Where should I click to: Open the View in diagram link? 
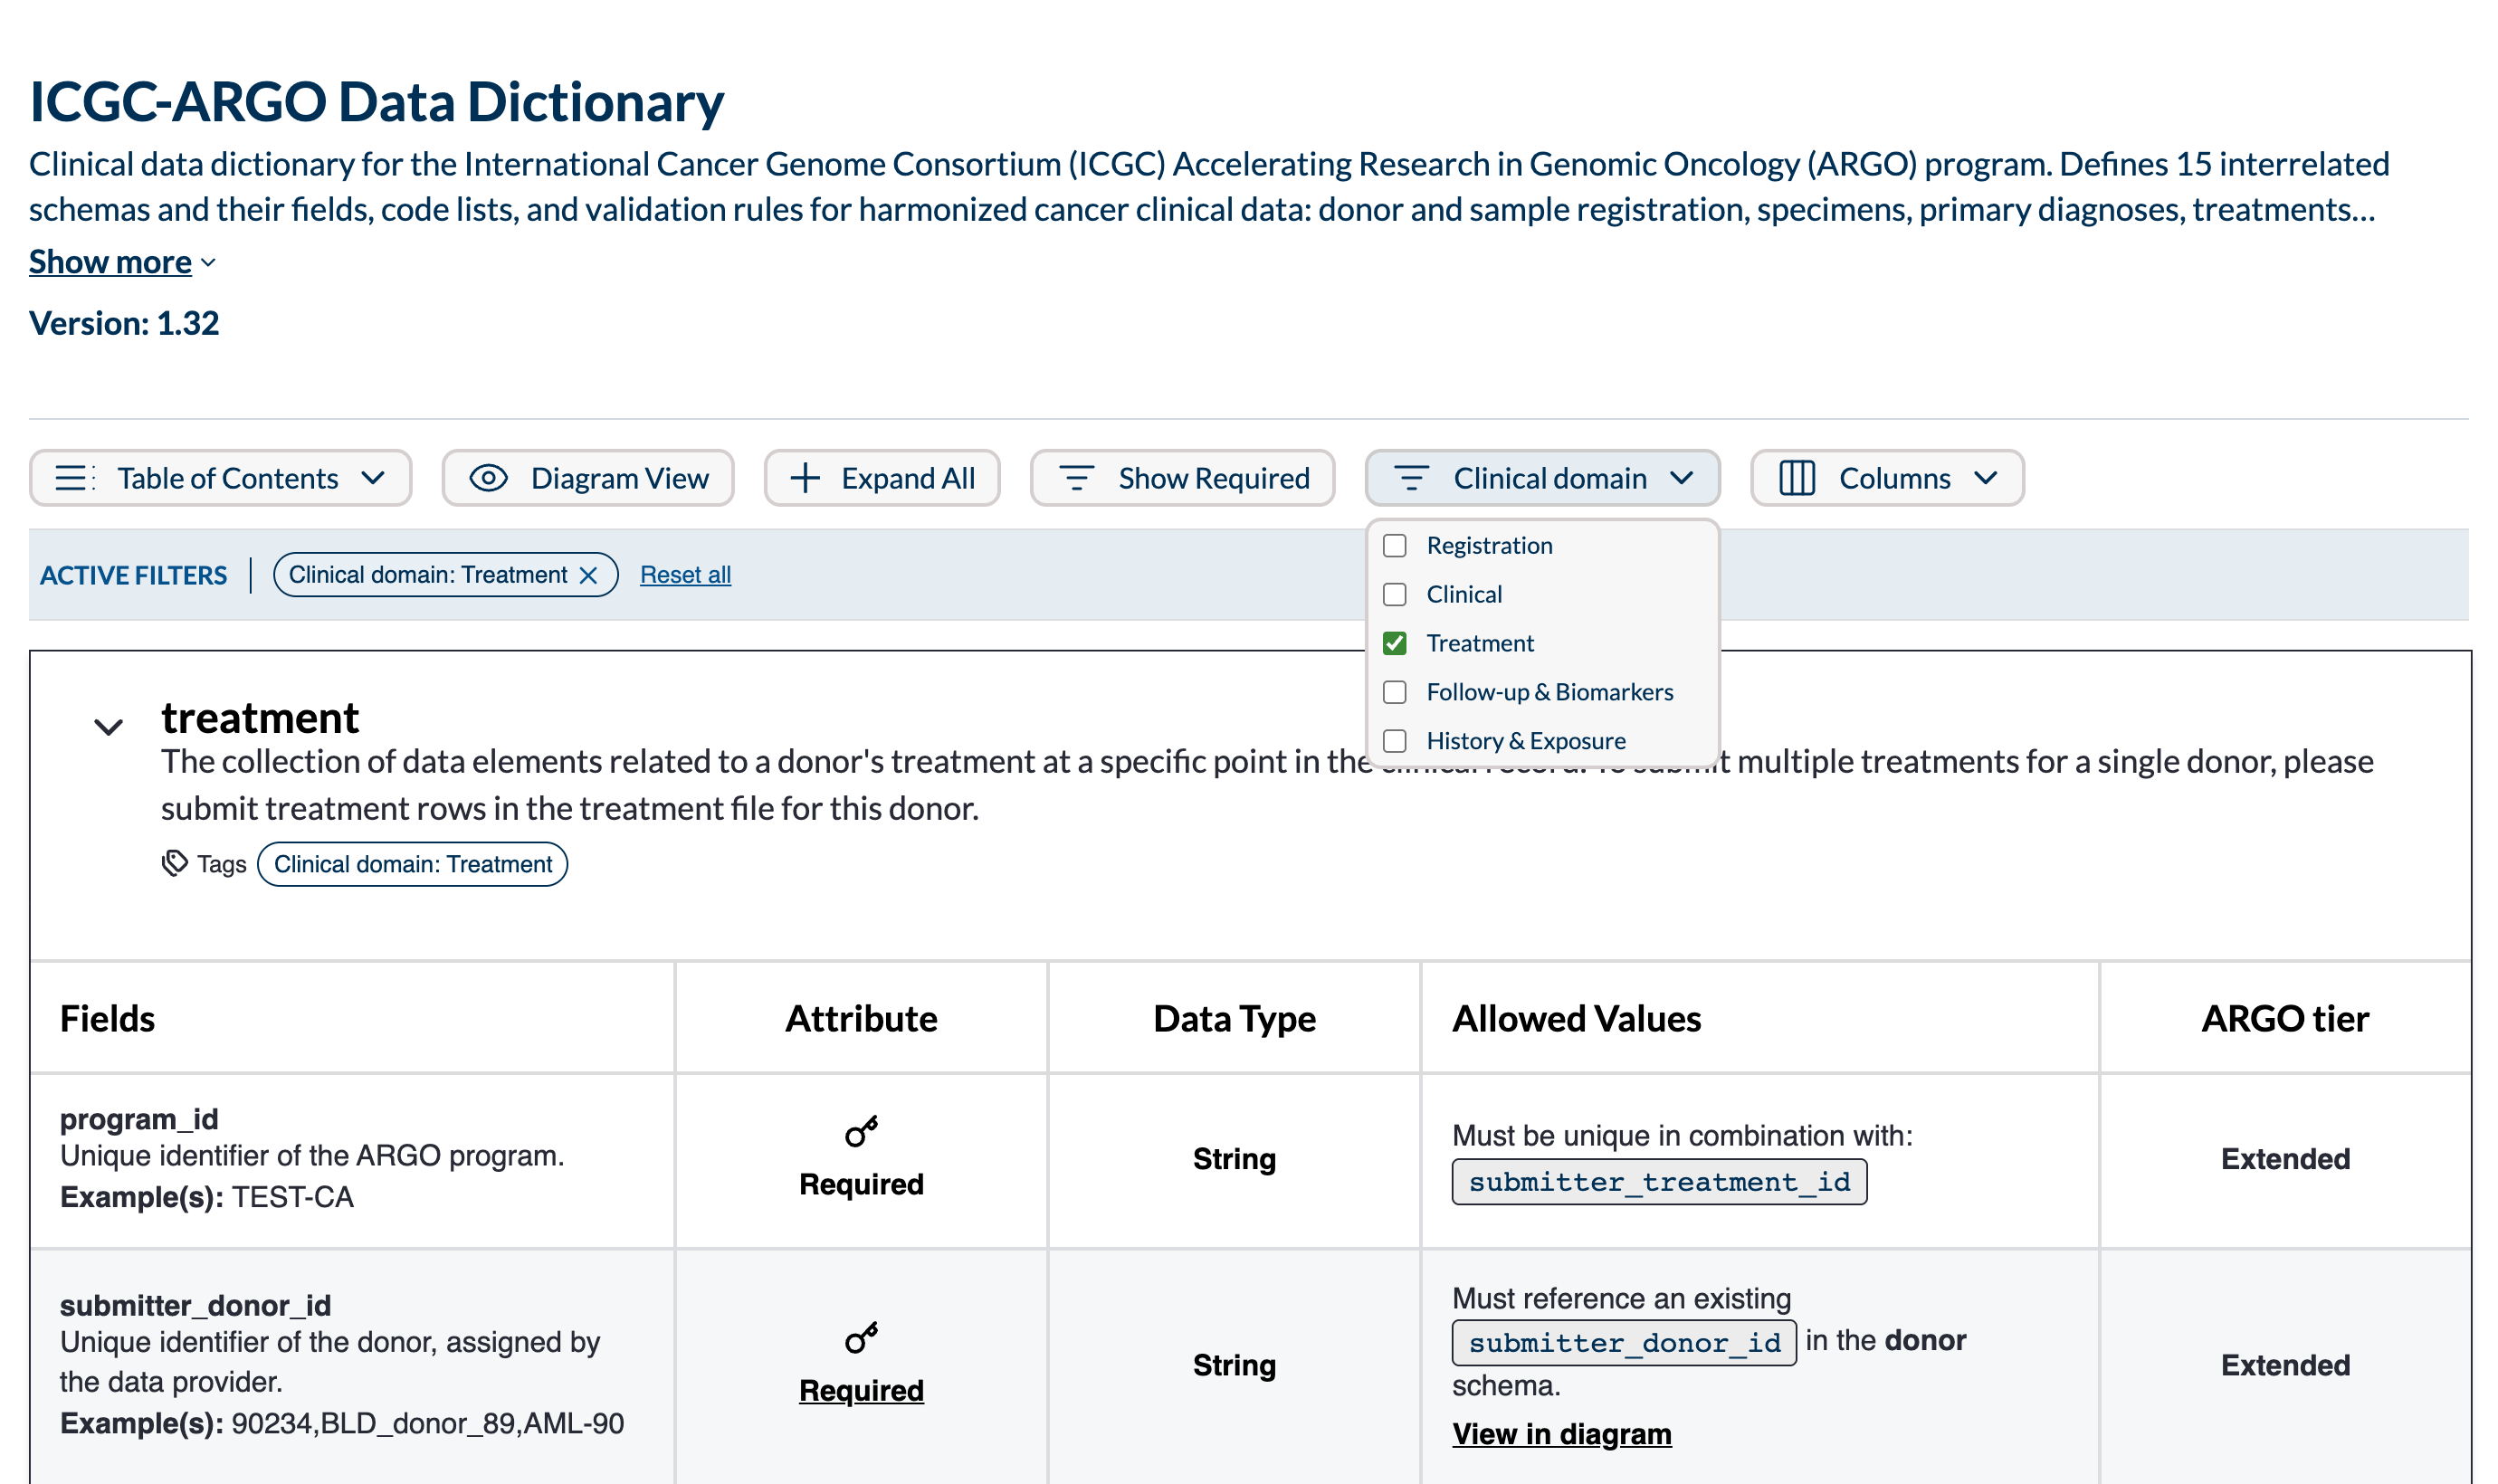[1561, 1434]
